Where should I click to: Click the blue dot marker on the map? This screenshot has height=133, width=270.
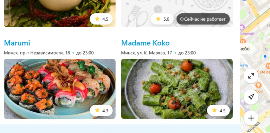point(265,56)
